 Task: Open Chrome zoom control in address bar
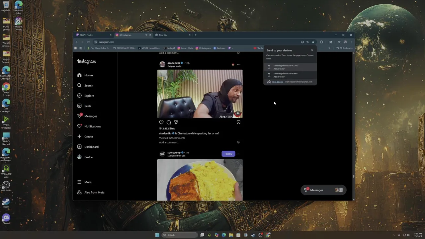tap(307, 42)
